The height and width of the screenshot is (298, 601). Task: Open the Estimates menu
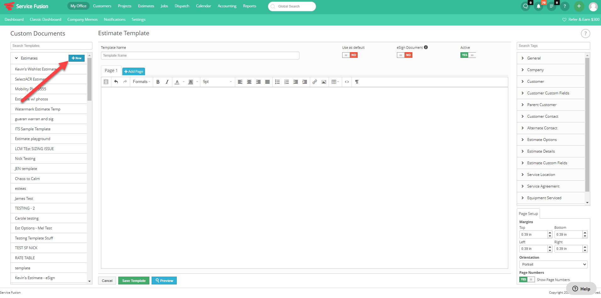(146, 6)
